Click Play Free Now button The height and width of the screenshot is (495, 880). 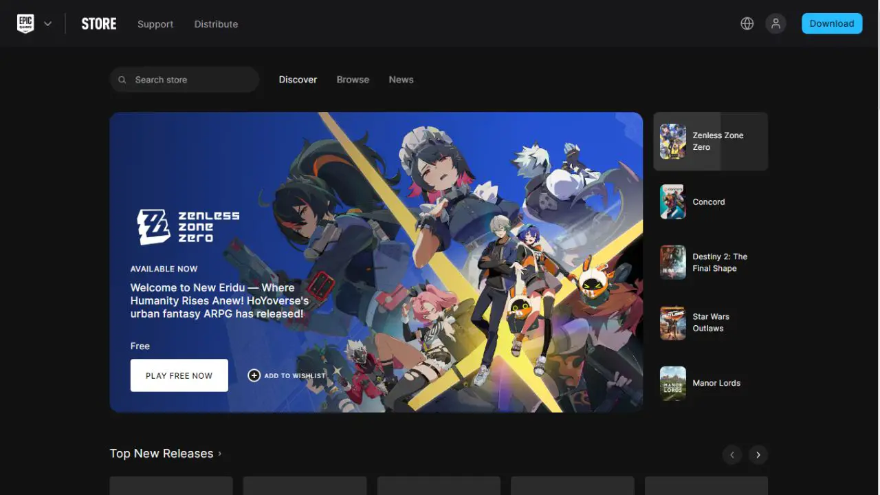(179, 375)
